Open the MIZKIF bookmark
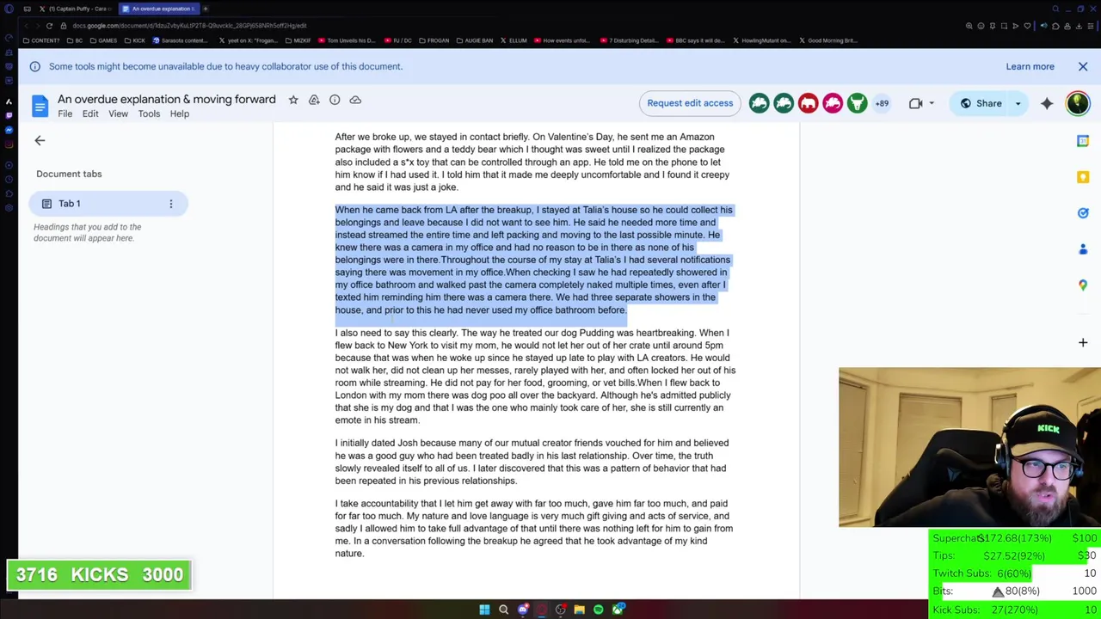The image size is (1101, 619). coord(298,40)
